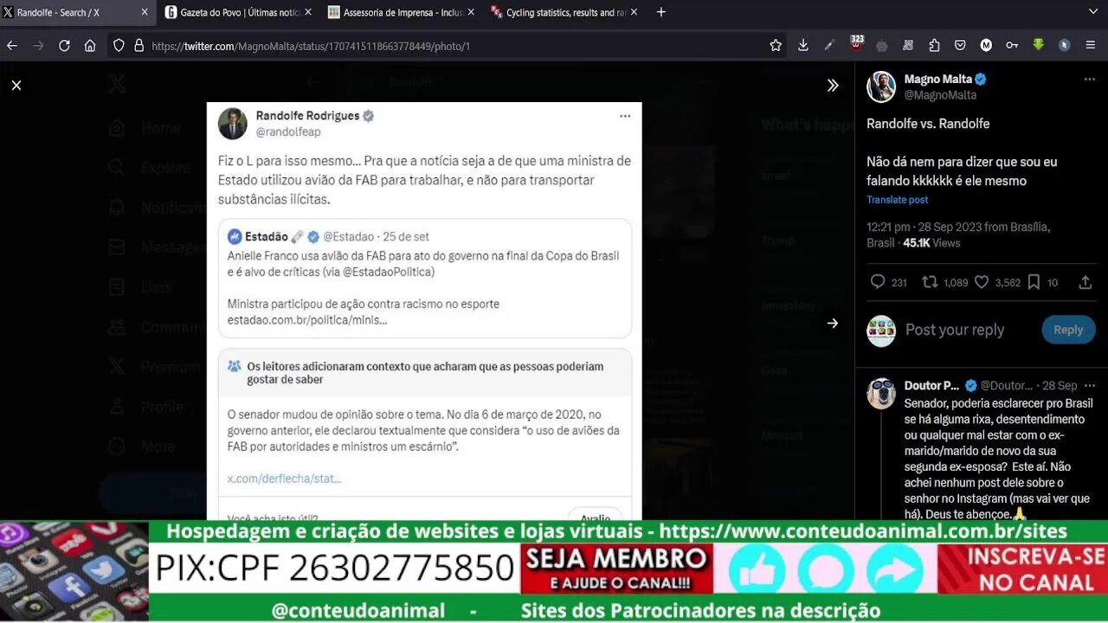Click the JS extension icon
This screenshot has height=623, width=1108.
click(908, 46)
